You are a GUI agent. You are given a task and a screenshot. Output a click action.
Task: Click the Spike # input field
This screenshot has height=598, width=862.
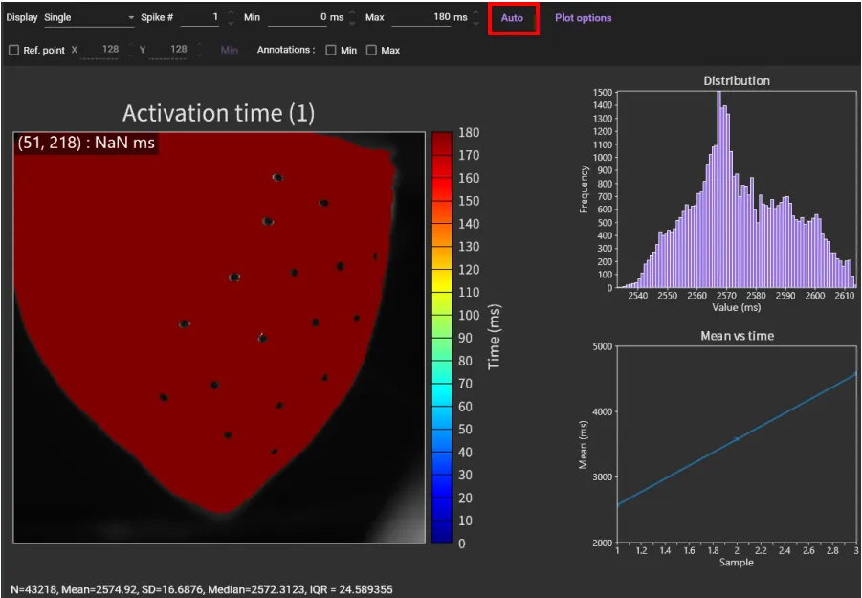201,18
